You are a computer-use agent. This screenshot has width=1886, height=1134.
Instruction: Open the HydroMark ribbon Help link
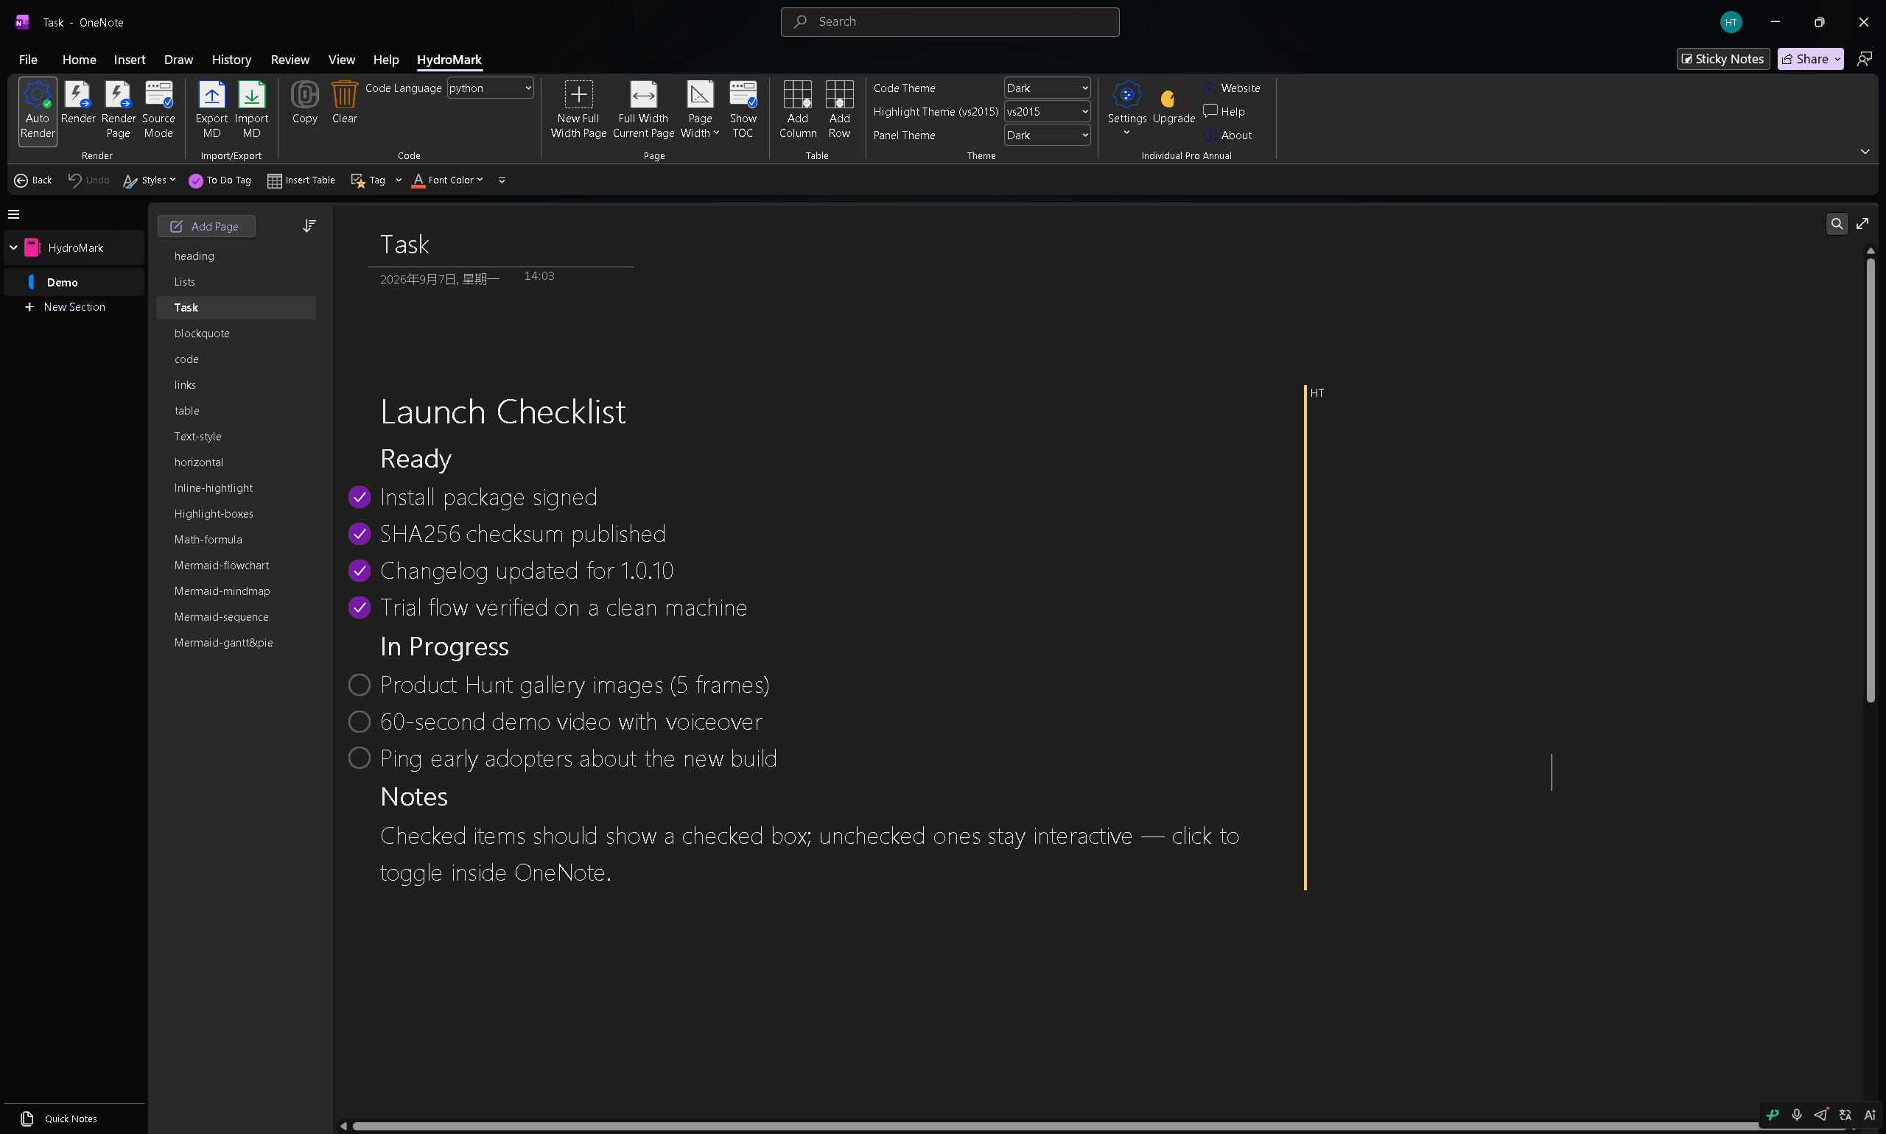coord(1224,112)
